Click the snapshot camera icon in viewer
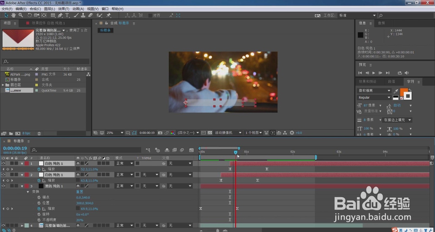 (160, 133)
